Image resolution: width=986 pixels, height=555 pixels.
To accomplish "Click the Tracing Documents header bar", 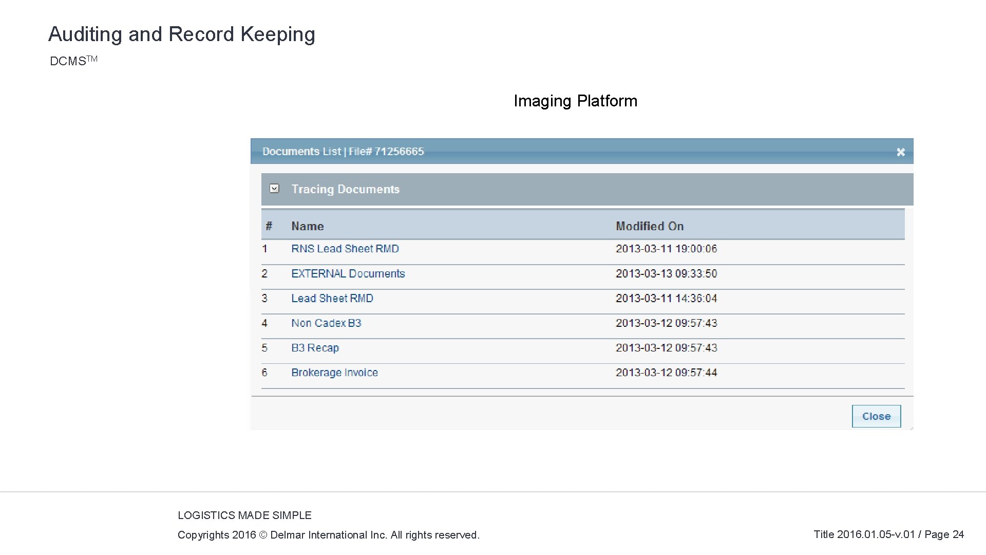I will 585,189.
